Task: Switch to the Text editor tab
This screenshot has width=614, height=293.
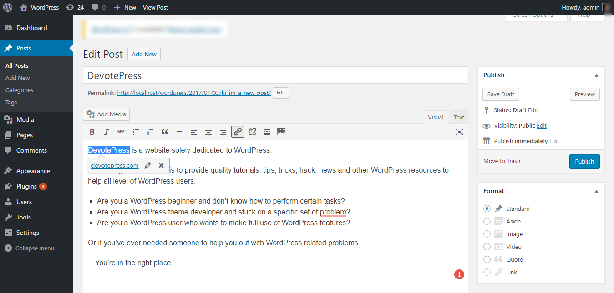Action: pos(459,117)
